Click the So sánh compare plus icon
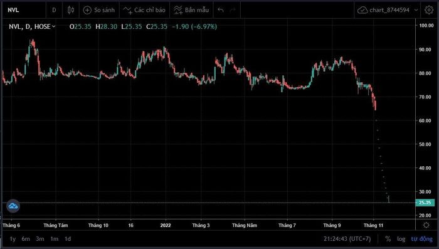Viewport: 439px width, 249px height. (87, 10)
